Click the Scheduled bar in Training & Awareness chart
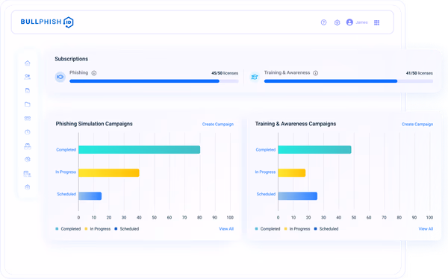The height and width of the screenshot is (279, 448). tap(297, 196)
